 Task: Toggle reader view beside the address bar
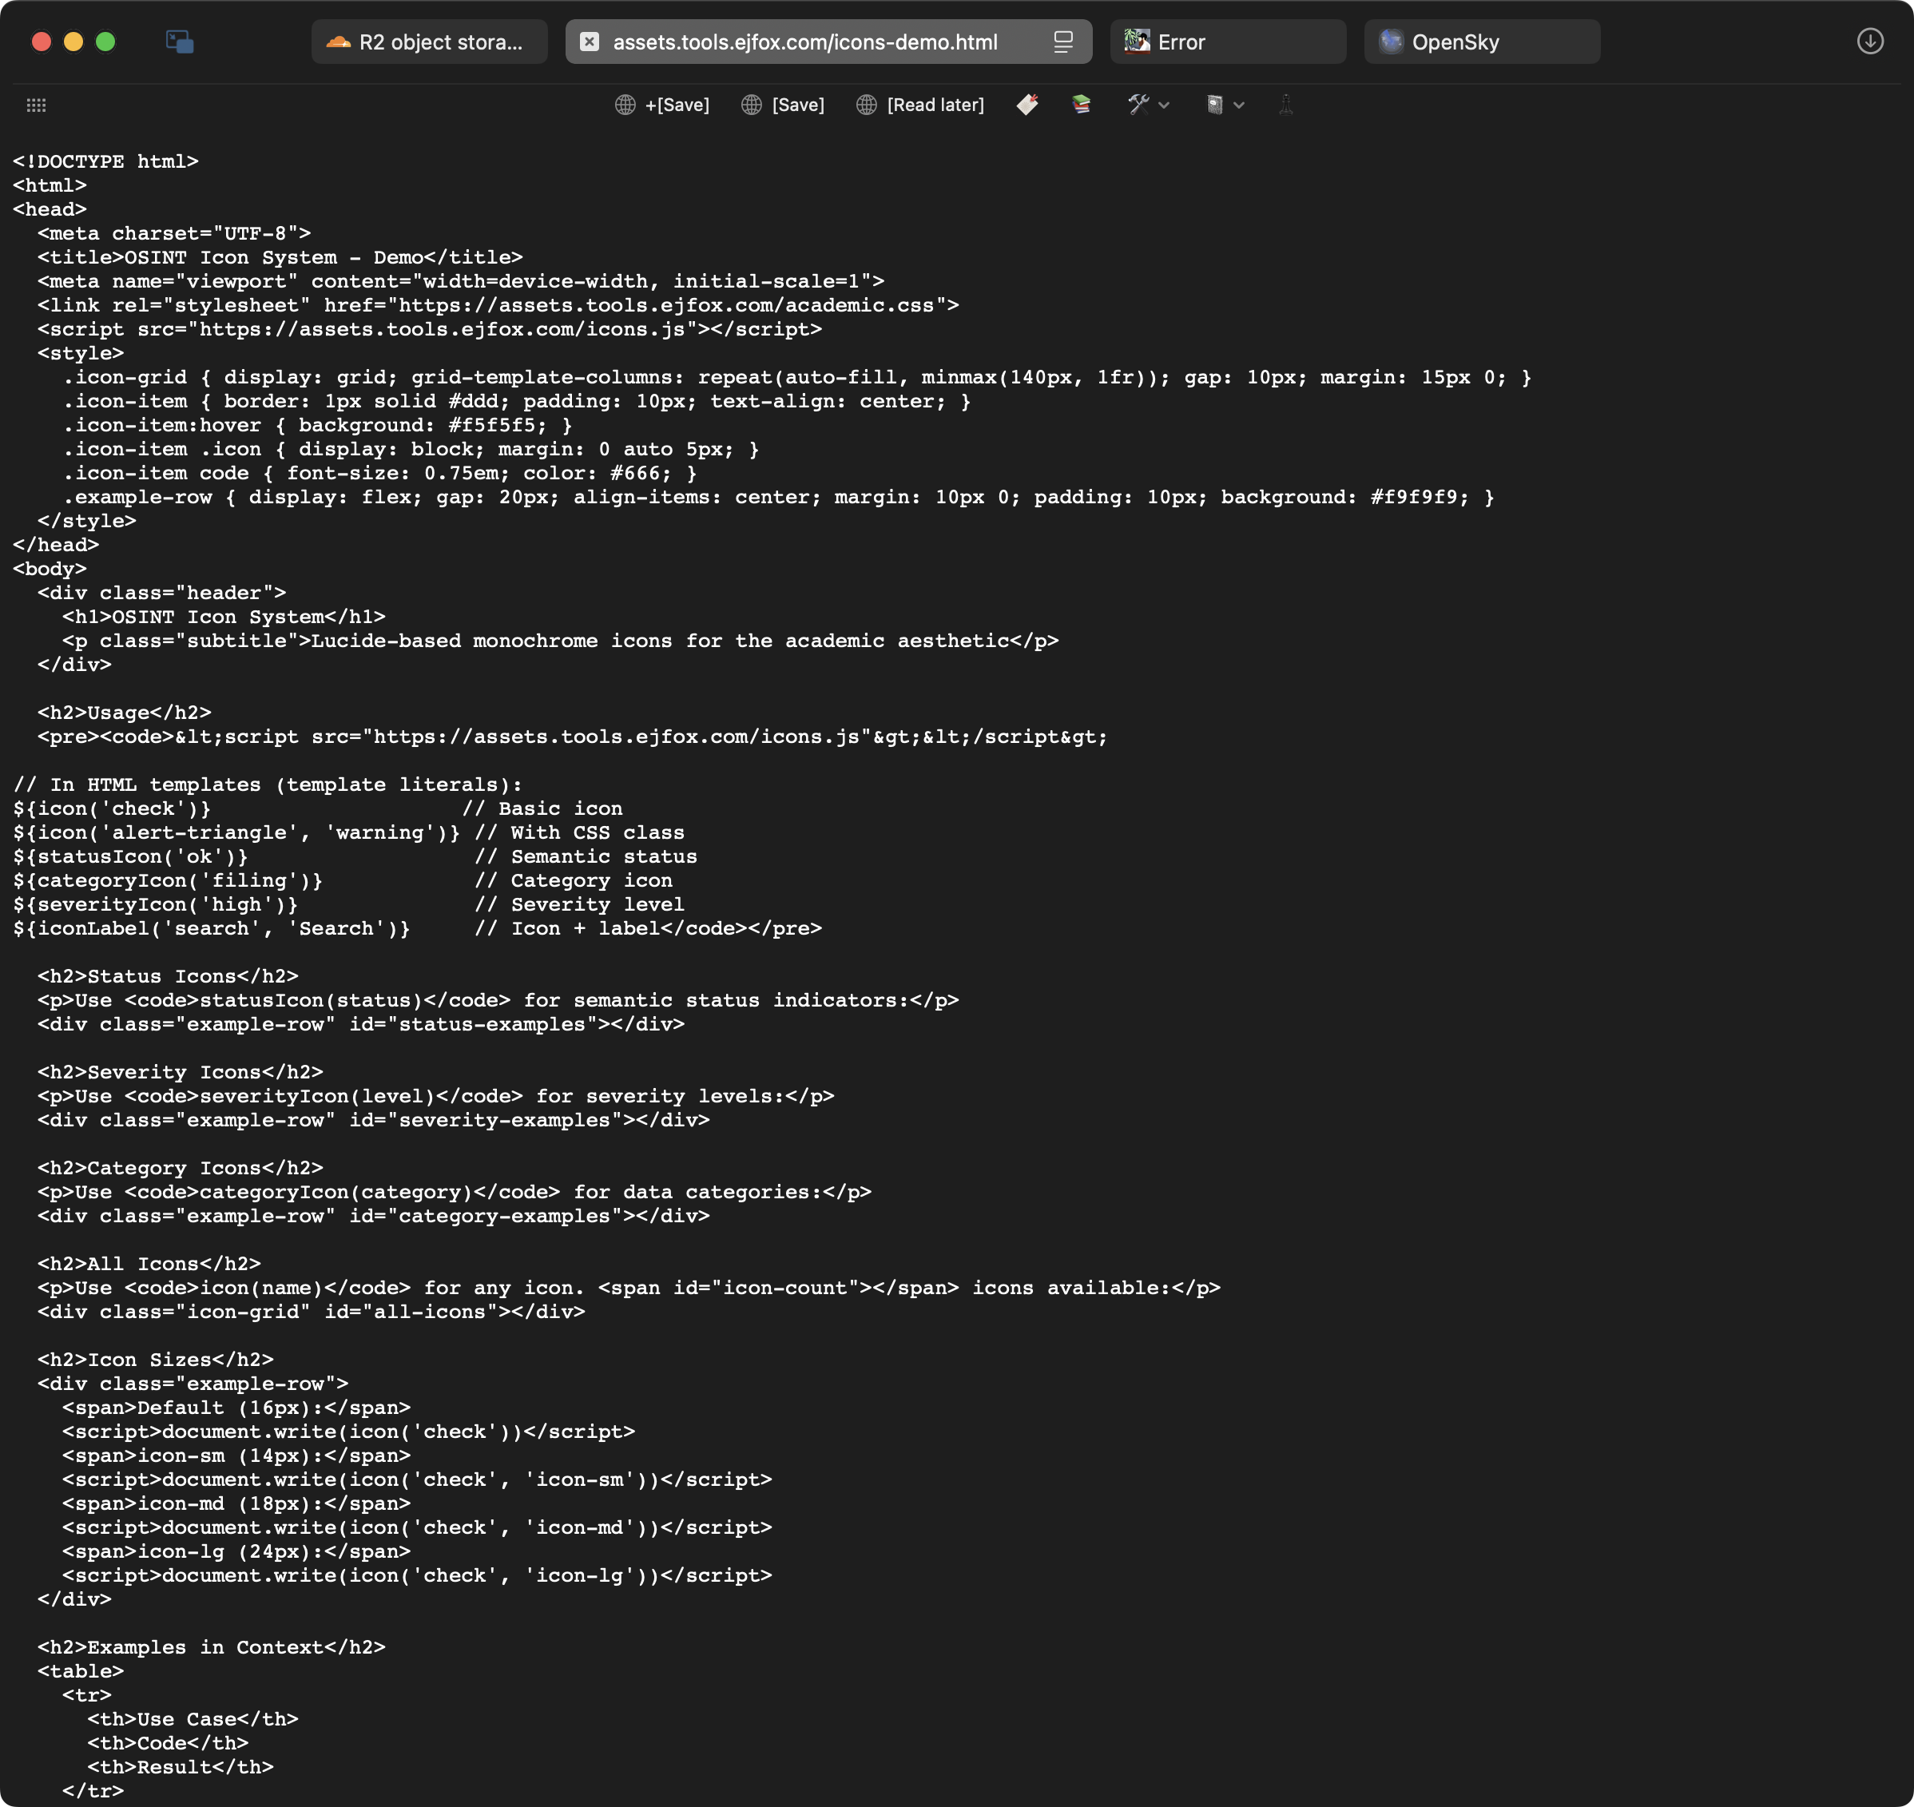(1062, 42)
